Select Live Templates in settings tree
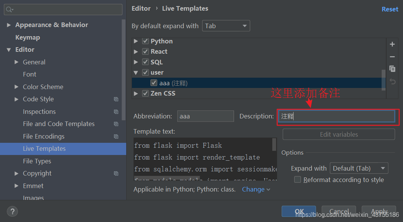 [x=63, y=149]
